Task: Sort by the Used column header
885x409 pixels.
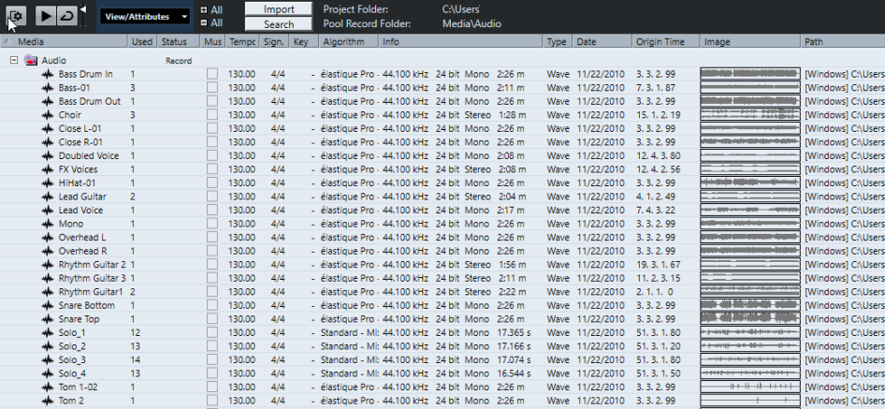Action: (x=142, y=41)
